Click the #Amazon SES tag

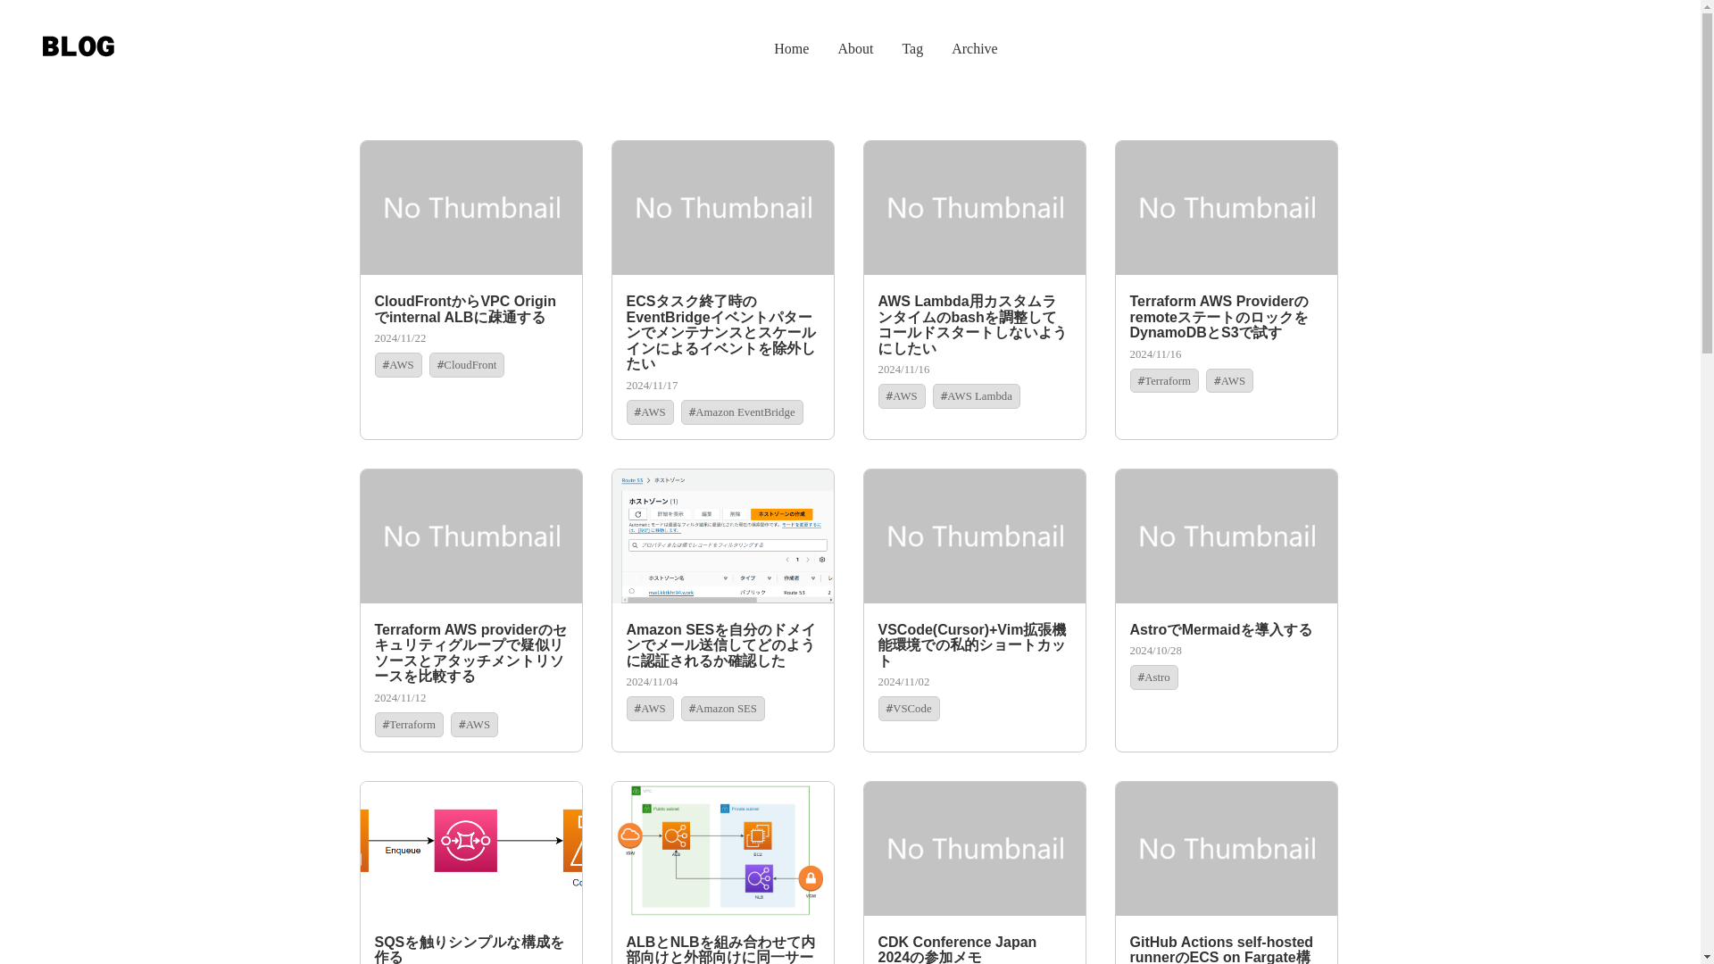tap(723, 709)
